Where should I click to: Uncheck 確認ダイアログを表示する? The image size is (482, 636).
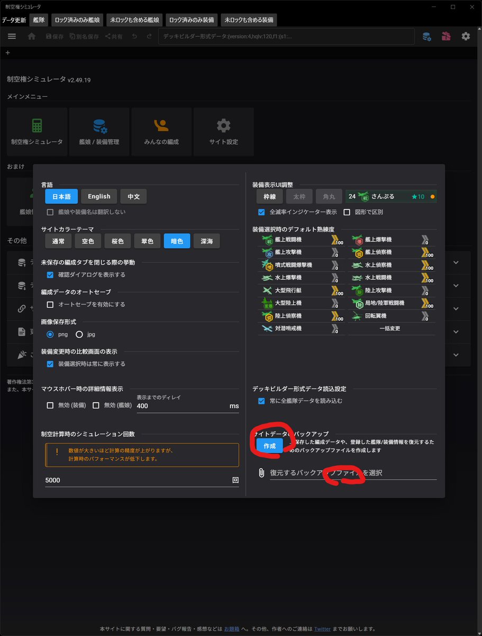tap(50, 275)
